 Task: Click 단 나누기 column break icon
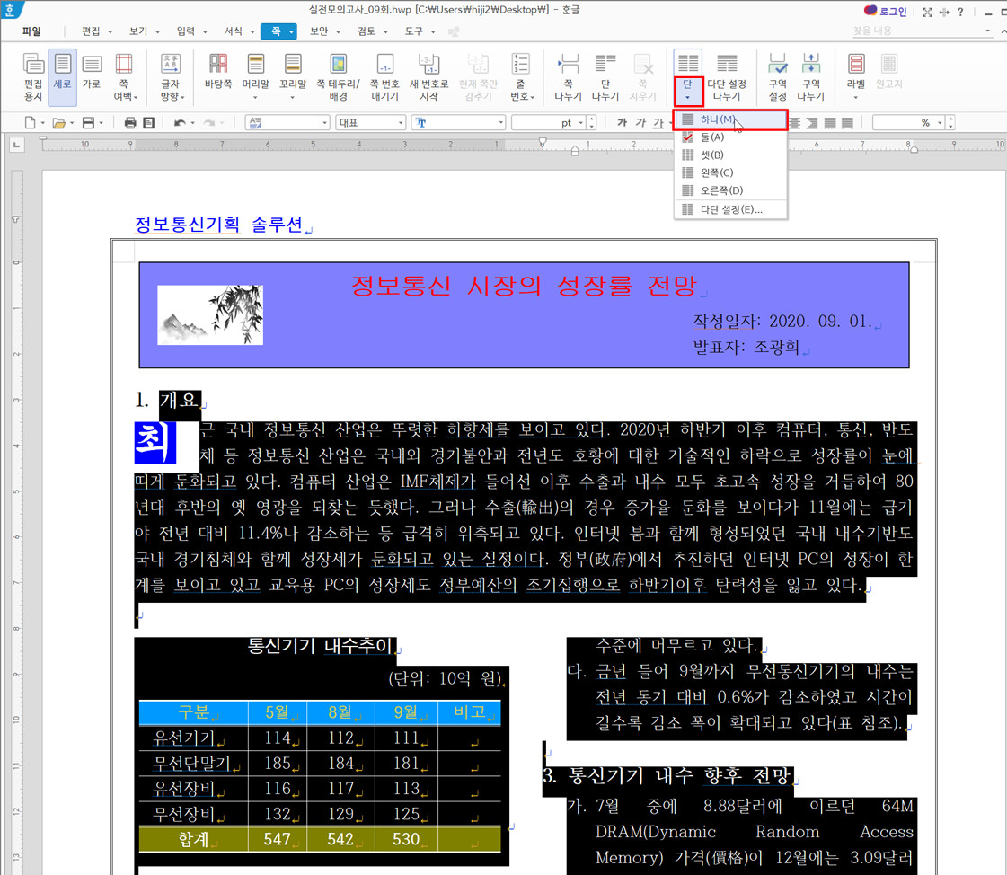[605, 77]
